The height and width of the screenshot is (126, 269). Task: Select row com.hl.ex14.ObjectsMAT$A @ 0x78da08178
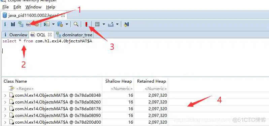pyautogui.click(x=58, y=109)
